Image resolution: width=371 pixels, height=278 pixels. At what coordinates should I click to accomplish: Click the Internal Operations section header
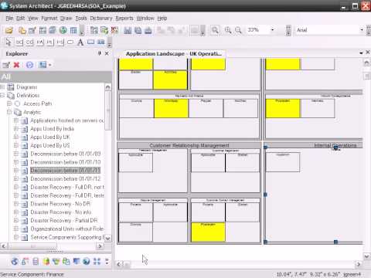click(335, 145)
